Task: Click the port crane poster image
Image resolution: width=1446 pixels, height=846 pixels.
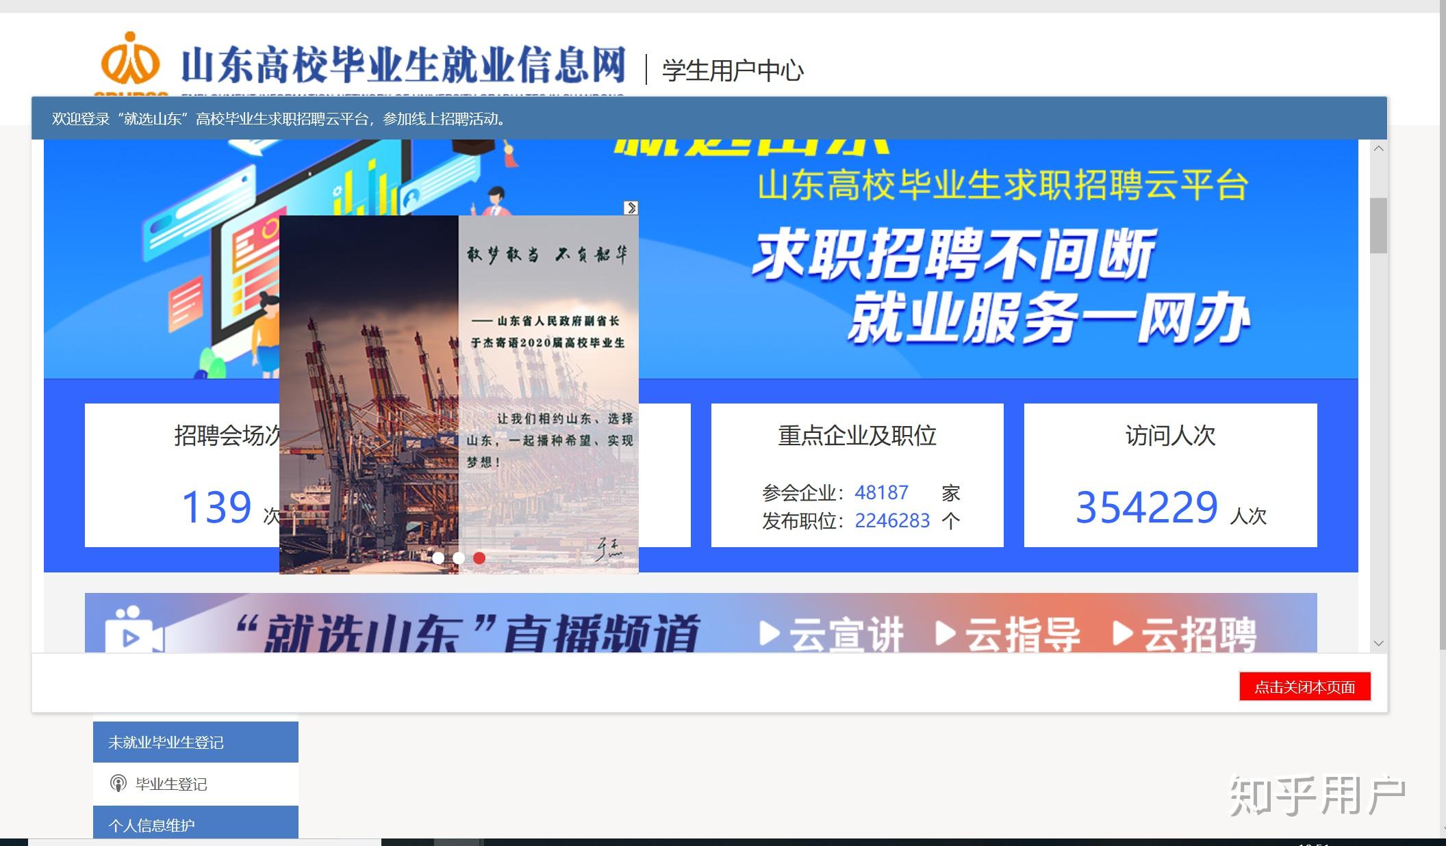Action: pos(459,395)
